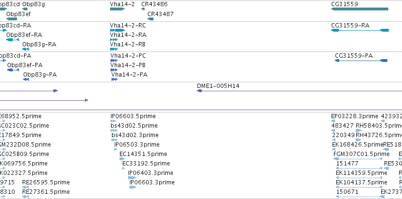The width and height of the screenshot is (402, 199).
Task: Select the DME1-005H14 BAC clone
Action: tap(299, 91)
